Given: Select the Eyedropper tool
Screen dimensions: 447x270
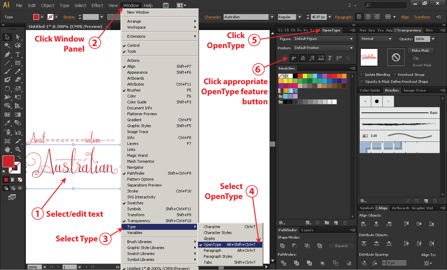Looking at the screenshot, I should pyautogui.click(x=7, y=123).
